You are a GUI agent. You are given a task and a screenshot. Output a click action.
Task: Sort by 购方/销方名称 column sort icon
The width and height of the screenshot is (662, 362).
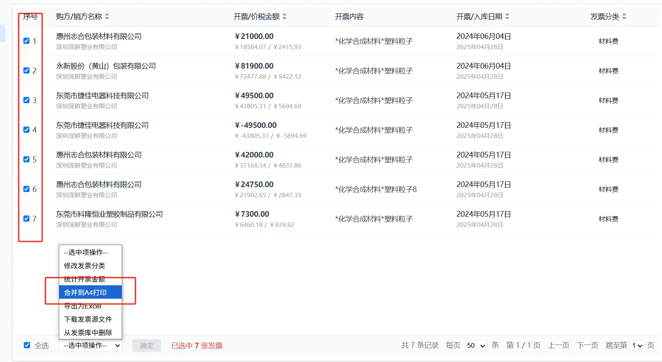(107, 17)
